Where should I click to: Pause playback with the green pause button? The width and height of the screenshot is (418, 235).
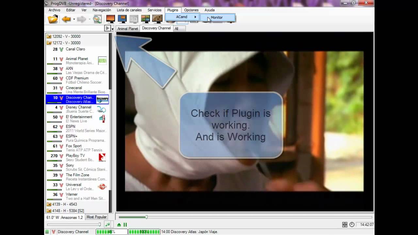[x=125, y=225]
